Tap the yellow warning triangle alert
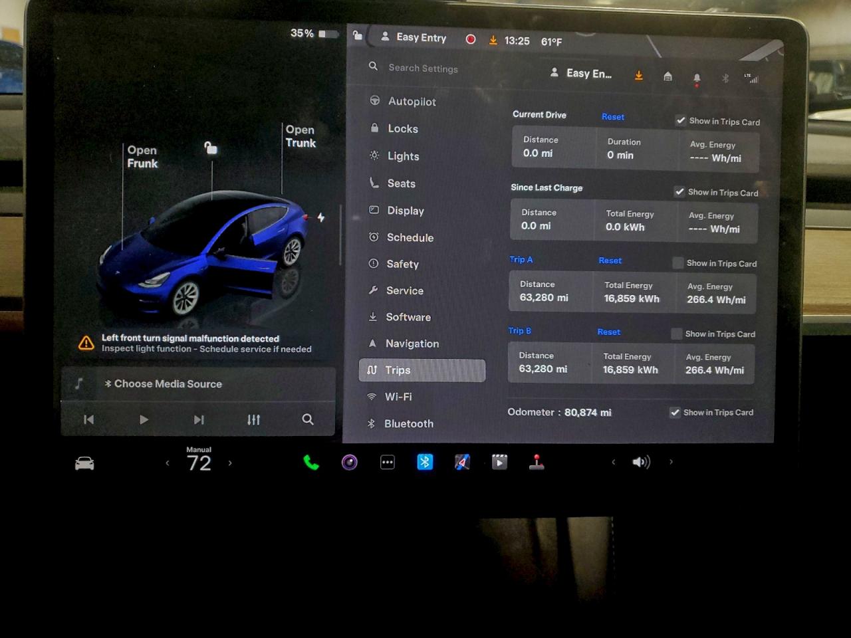851x638 pixels. click(86, 343)
